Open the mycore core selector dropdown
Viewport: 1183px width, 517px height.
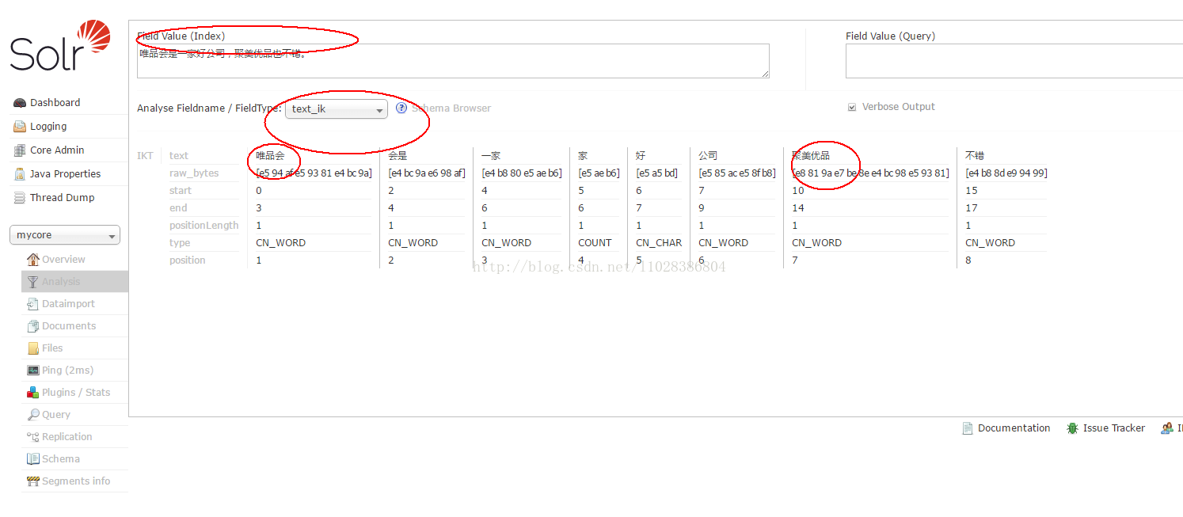point(65,235)
